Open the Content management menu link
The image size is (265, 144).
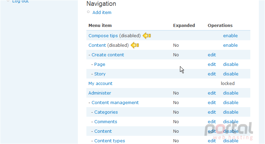[115, 103]
